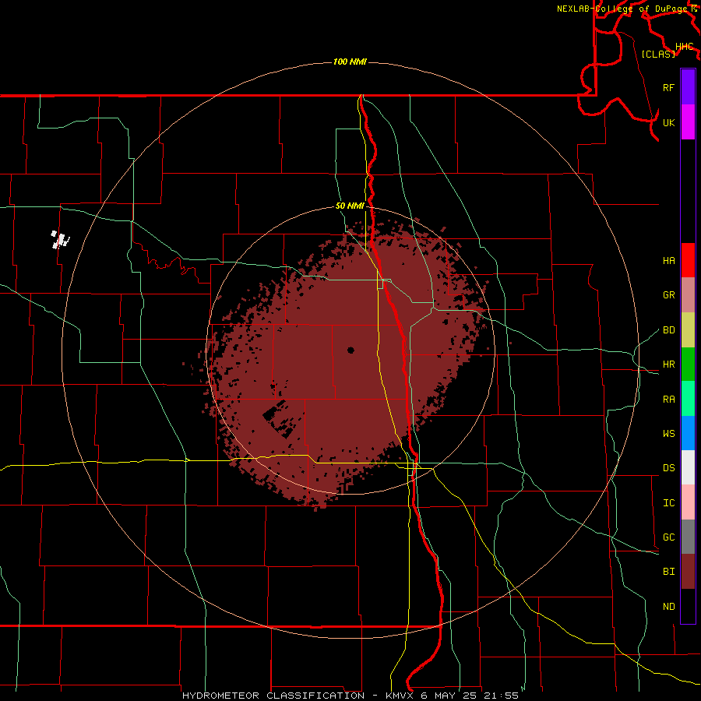Viewport: 701px width, 701px height.
Task: Click the DS white legend swatch
Action: [688, 467]
